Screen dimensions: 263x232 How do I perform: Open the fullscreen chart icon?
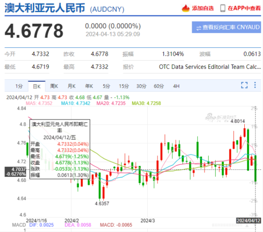(244, 85)
